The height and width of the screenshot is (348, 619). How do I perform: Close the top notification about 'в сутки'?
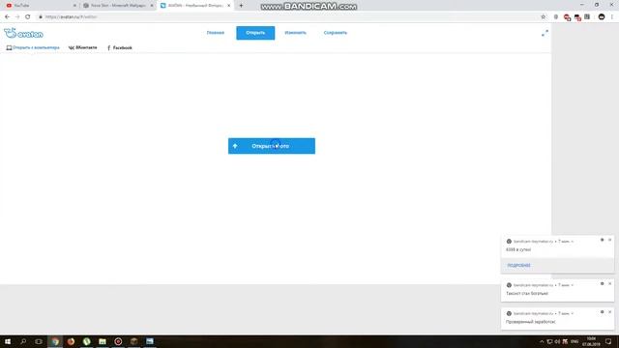pos(610,240)
